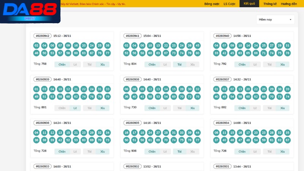This screenshot has height=171, width=304.
Task: Select Xỉu in draw #0260942
Action: click(x=103, y=65)
